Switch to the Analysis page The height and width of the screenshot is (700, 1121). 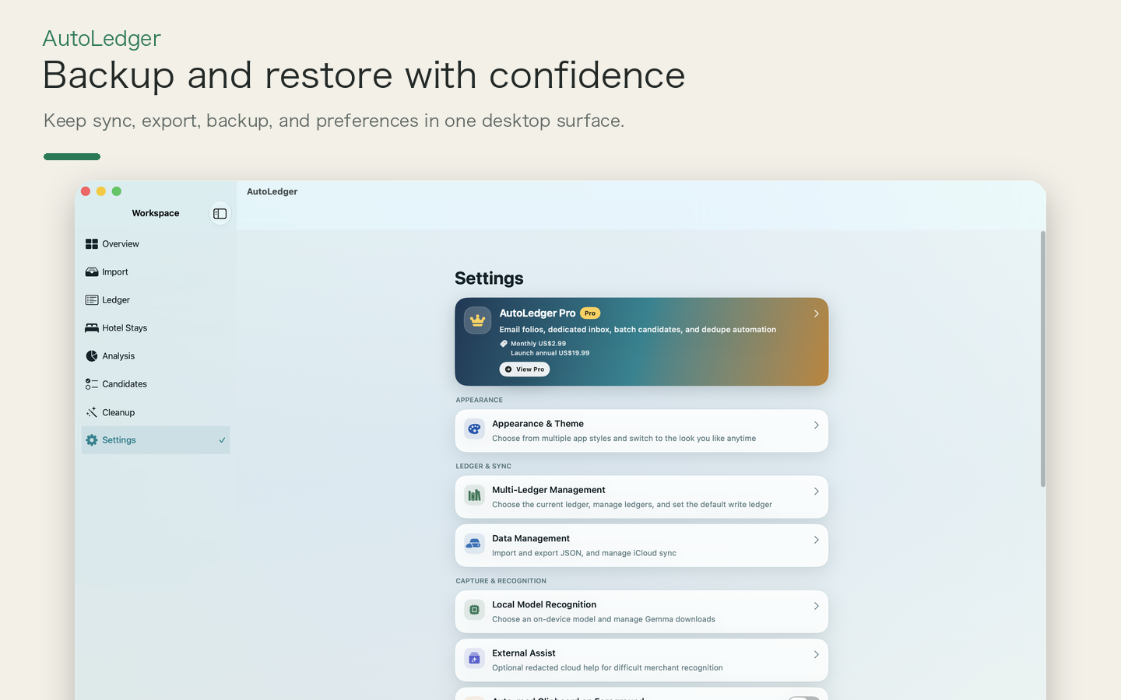156,356
